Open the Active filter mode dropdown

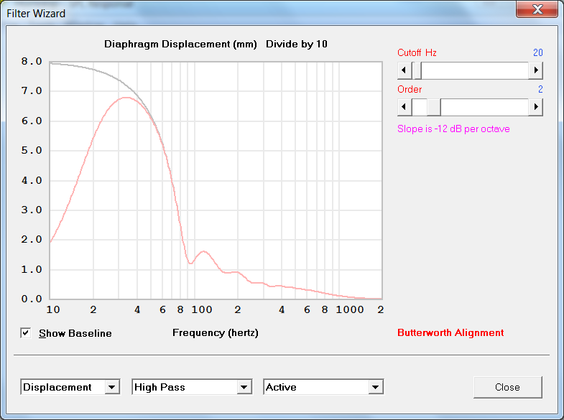(x=376, y=387)
